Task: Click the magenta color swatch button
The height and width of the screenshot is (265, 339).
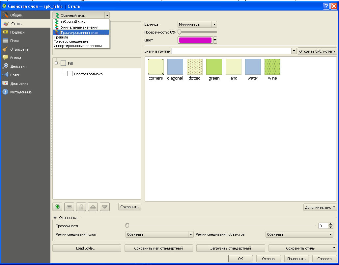Action: pos(195,40)
